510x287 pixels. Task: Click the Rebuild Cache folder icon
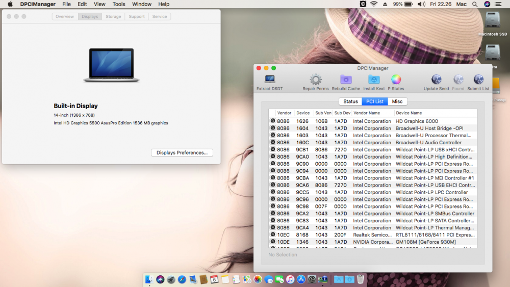click(x=346, y=80)
